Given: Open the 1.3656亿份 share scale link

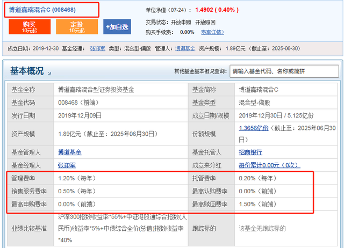Looking at the screenshot, I should 253,128.
